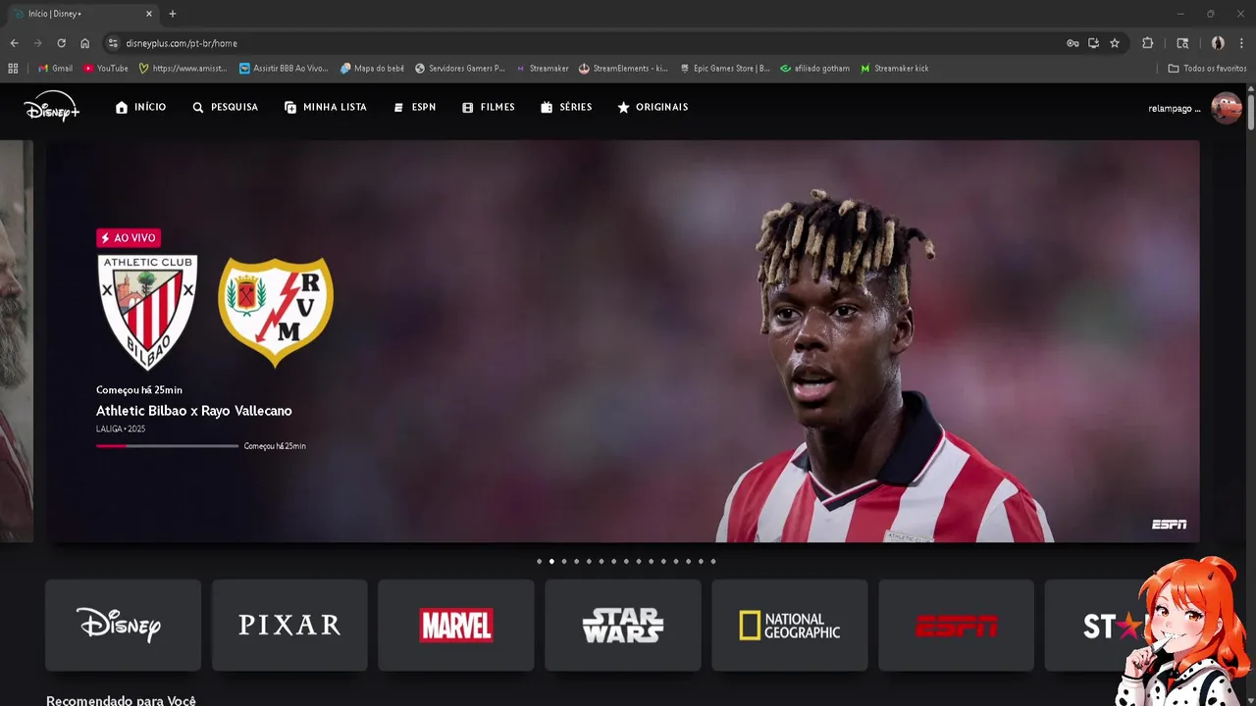Open Originais section
Screen dimensions: 1256x706
(x=653, y=107)
